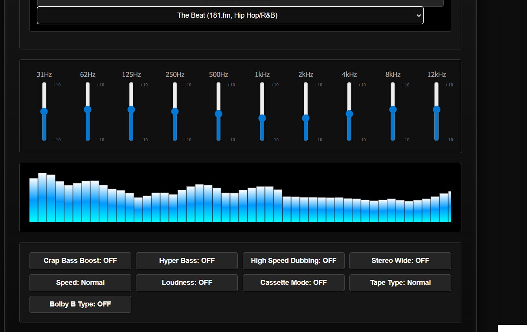
Task: Enable Stereo Wide effect
Action: click(400, 261)
